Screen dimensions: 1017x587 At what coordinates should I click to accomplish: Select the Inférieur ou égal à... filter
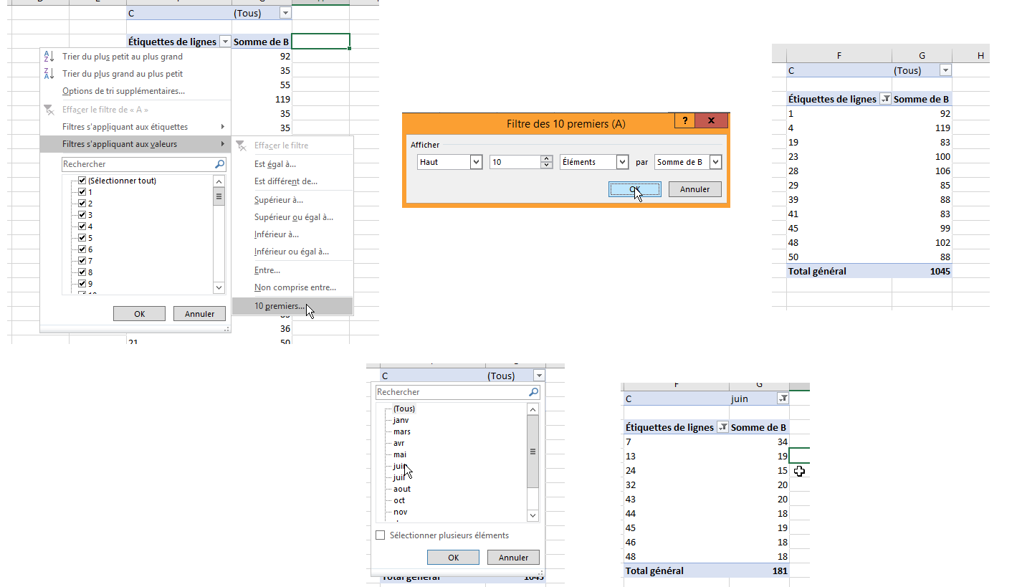click(292, 252)
